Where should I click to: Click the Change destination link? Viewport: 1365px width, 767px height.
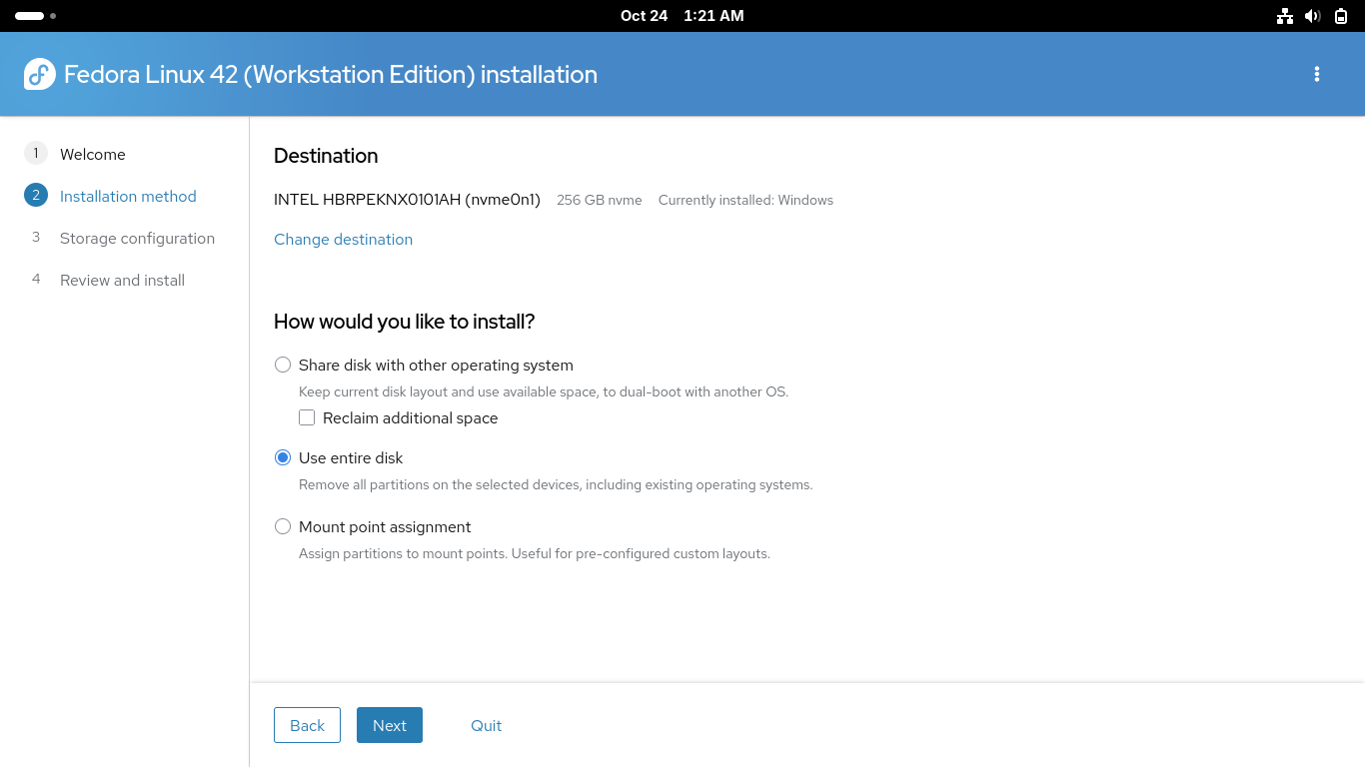click(x=343, y=239)
